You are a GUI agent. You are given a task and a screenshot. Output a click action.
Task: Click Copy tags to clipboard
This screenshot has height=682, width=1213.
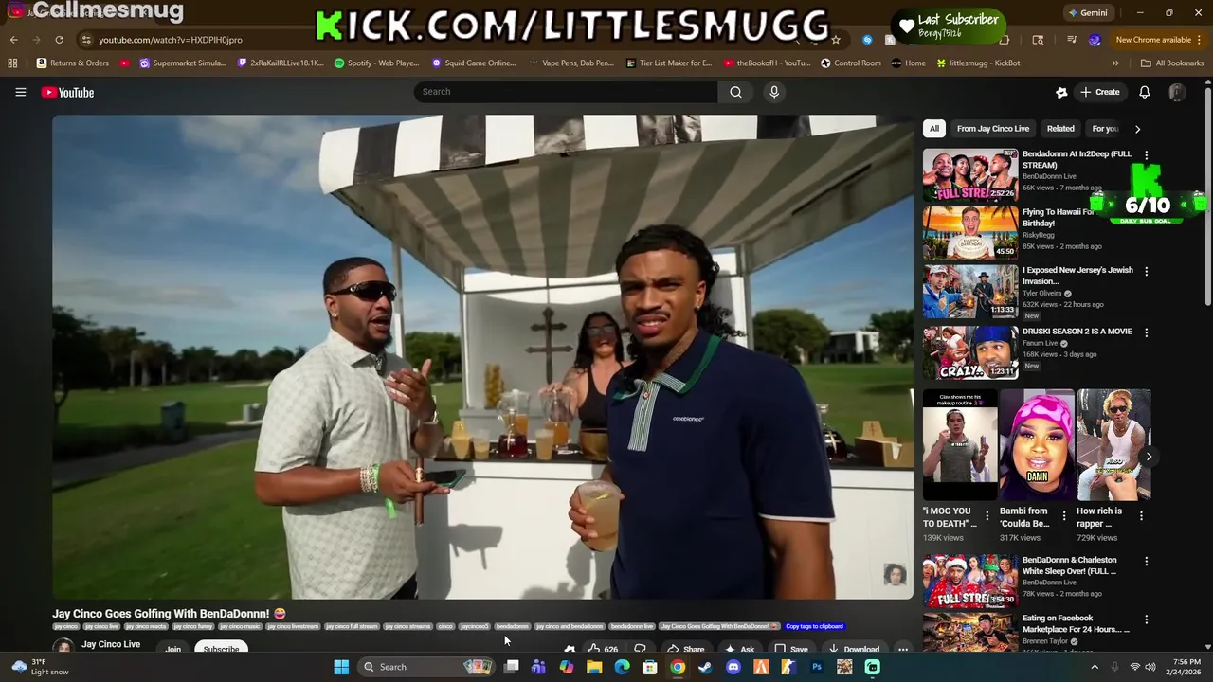pos(814,626)
